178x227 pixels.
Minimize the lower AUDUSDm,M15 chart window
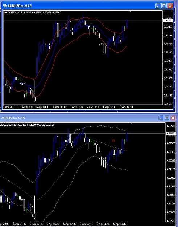161,118
